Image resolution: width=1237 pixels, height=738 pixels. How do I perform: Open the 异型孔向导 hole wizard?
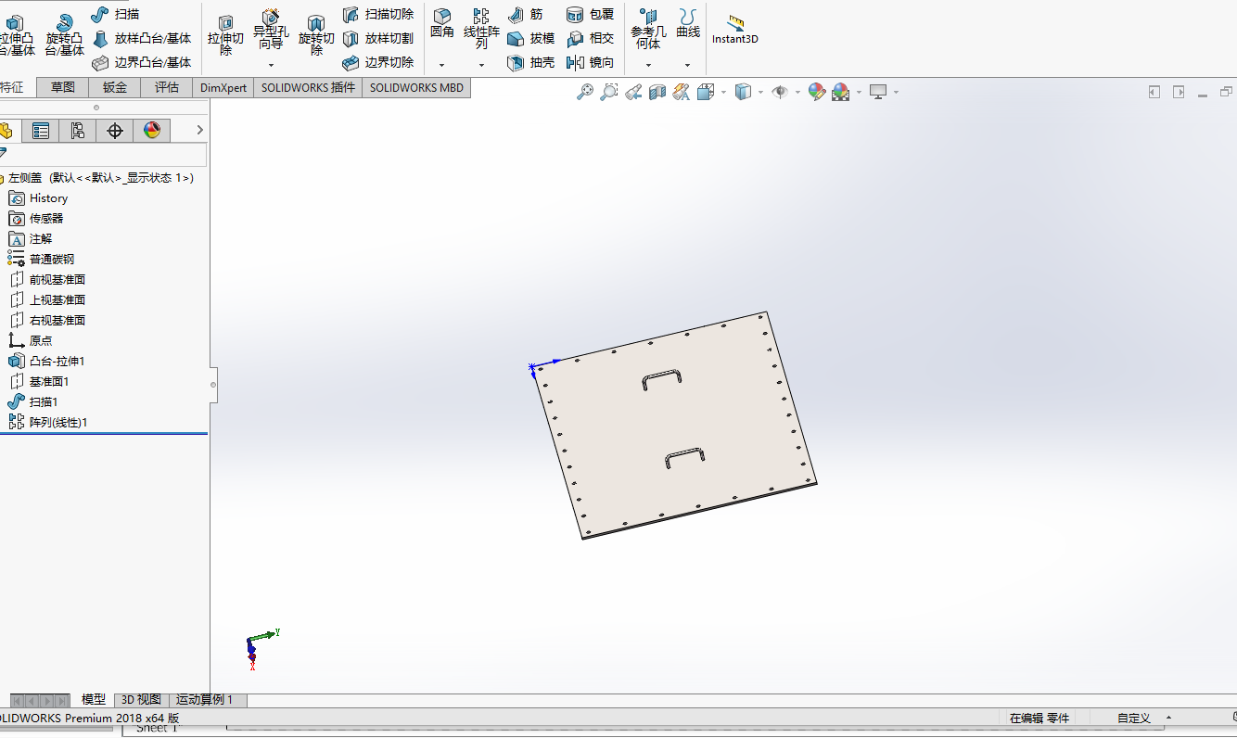pos(271,30)
